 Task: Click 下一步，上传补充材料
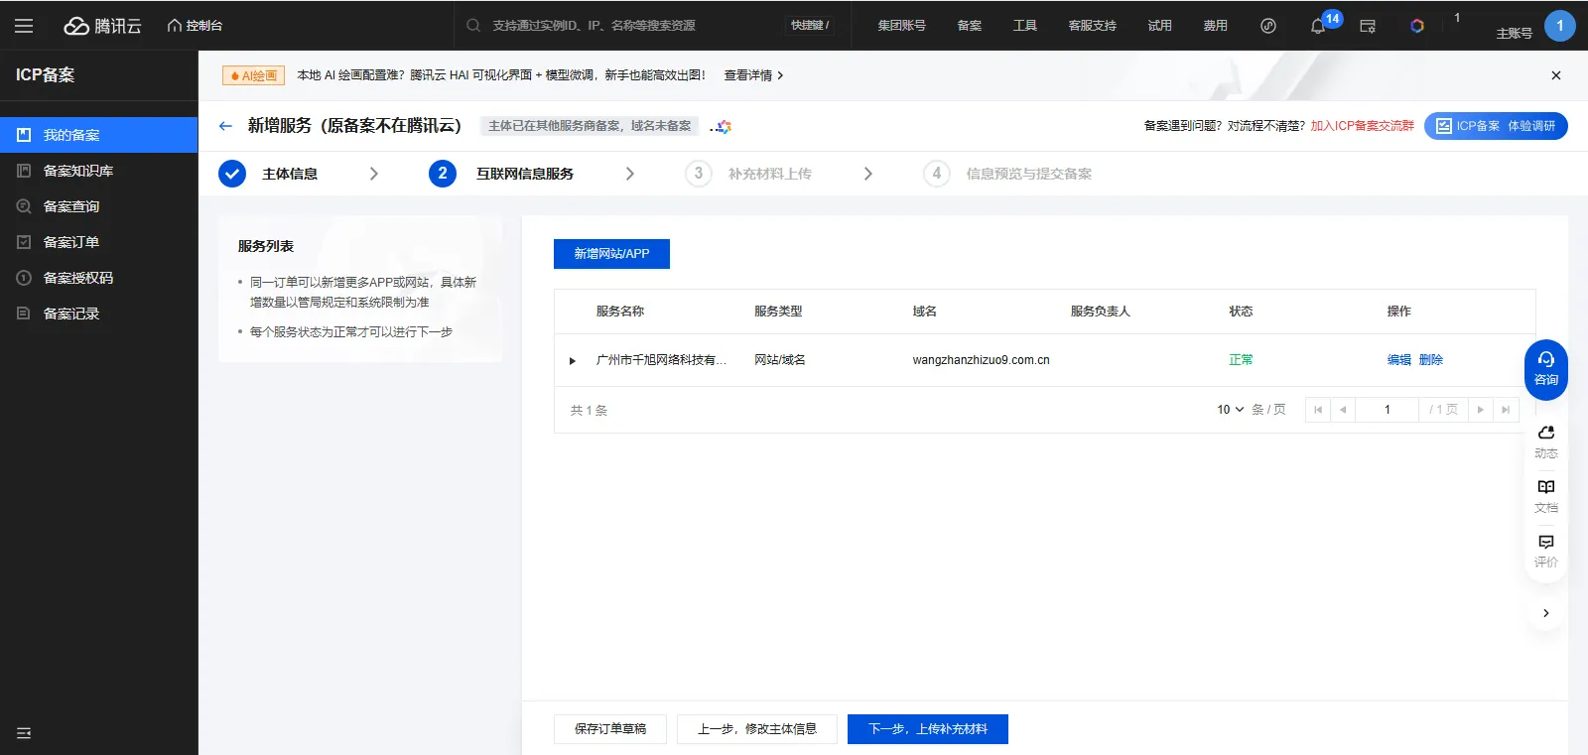click(928, 729)
